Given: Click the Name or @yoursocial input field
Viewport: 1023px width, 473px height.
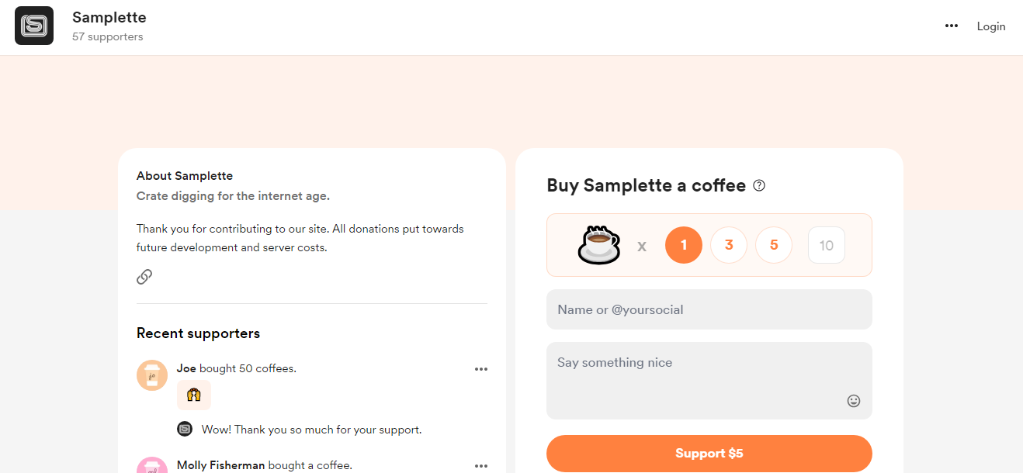Looking at the screenshot, I should tap(709, 309).
